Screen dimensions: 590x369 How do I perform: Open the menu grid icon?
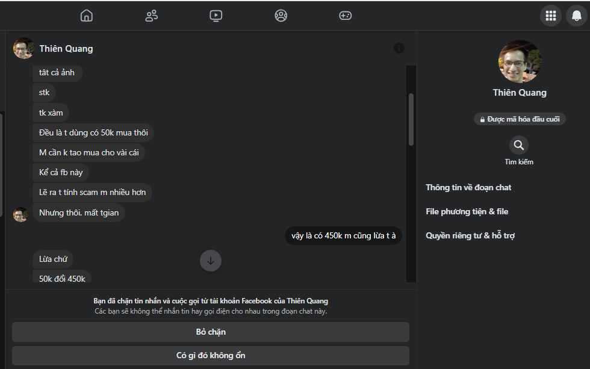coord(550,16)
